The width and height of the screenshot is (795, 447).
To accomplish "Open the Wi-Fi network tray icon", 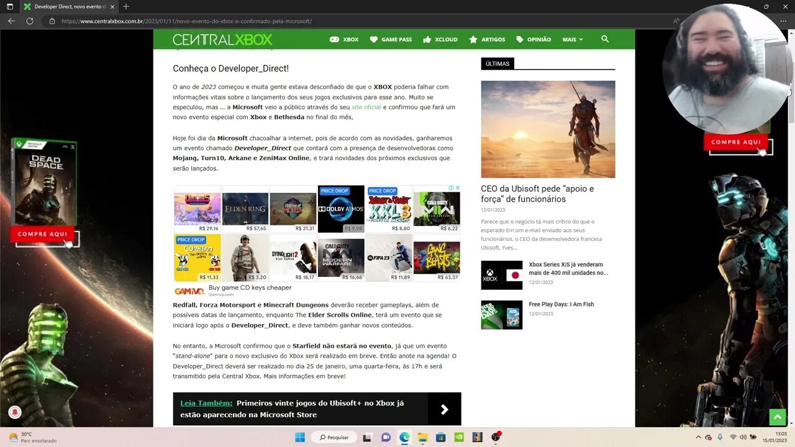I will click(733, 437).
